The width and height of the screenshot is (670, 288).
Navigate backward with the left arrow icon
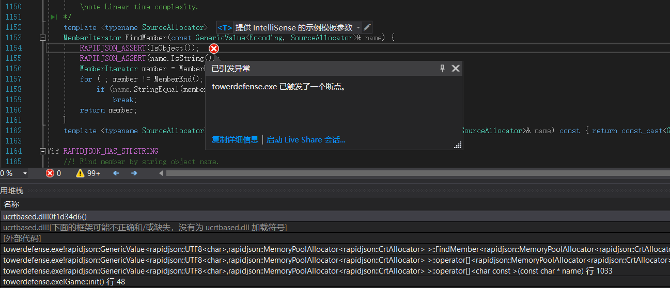[x=116, y=173]
